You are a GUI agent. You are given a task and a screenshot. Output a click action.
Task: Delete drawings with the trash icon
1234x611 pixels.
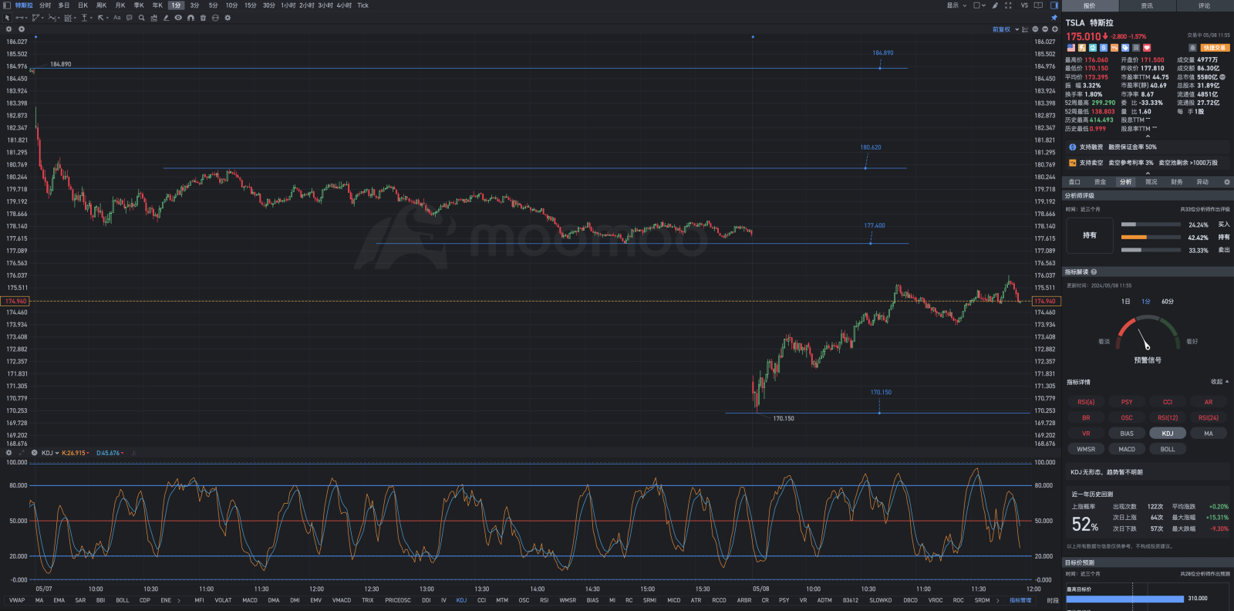point(203,18)
